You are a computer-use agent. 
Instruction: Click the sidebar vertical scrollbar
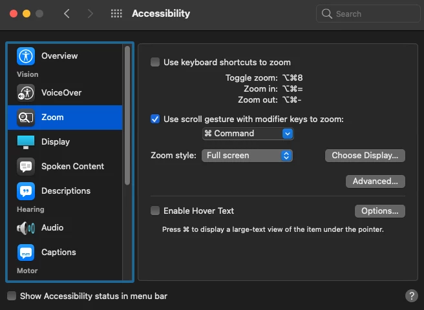pos(127,116)
